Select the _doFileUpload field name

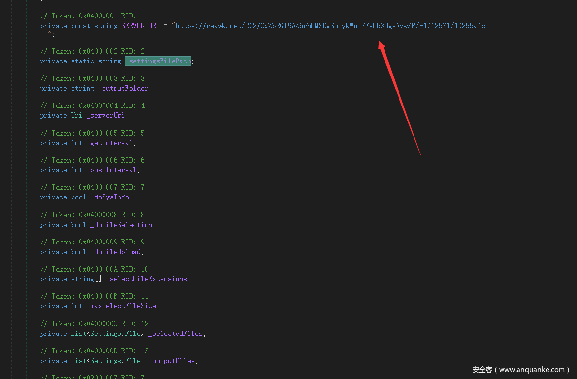tap(116, 252)
